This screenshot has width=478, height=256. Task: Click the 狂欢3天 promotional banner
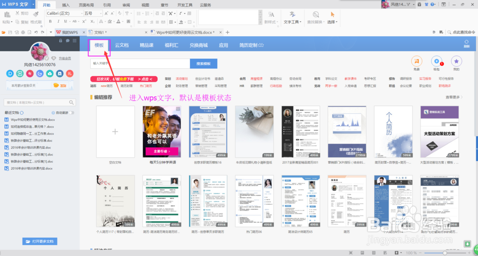124,79
